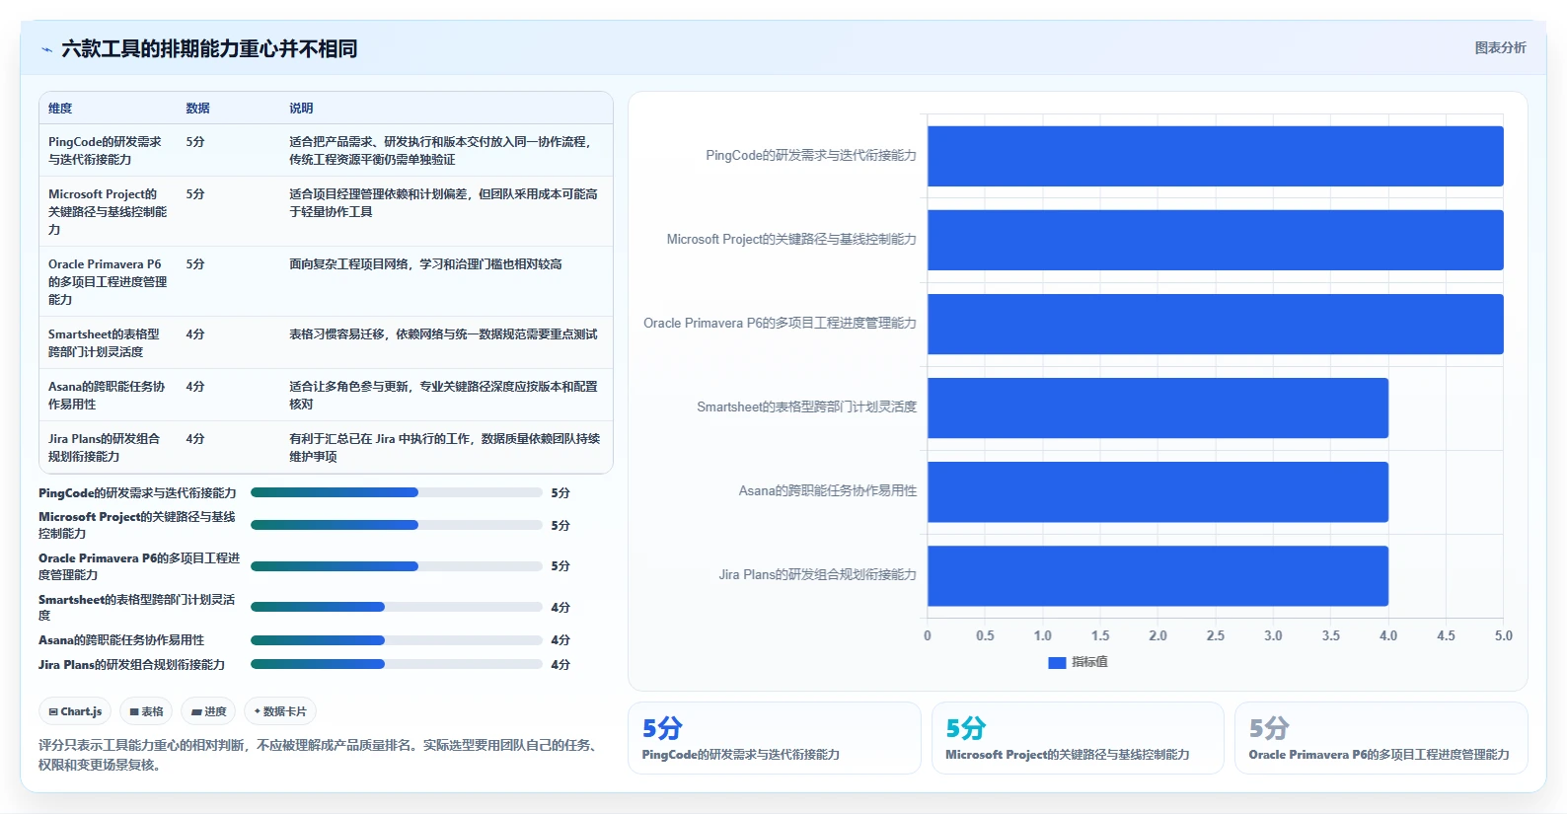Select the Chart.js tag chip
1567x814 pixels.
76,711
